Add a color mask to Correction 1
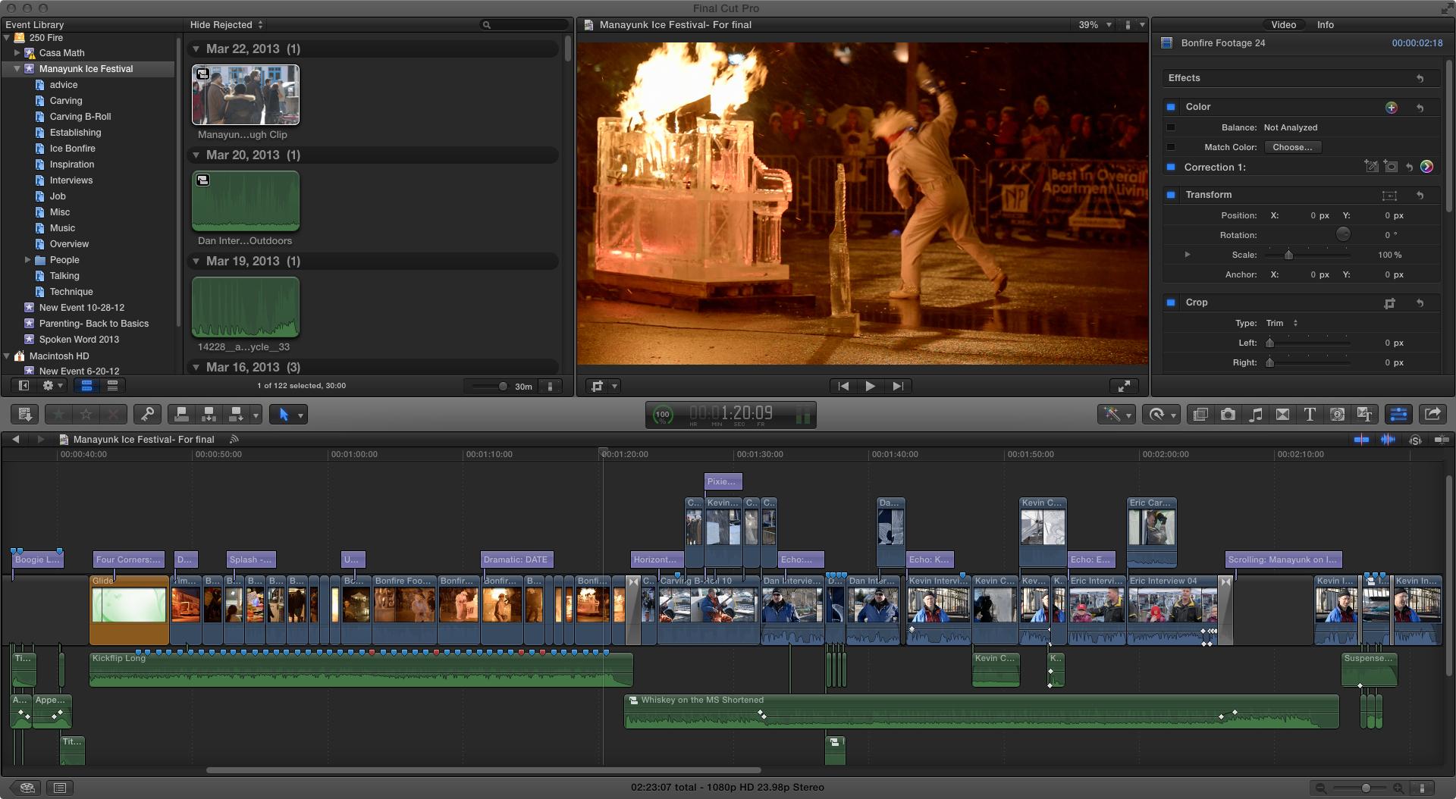1456x799 pixels. [1371, 166]
